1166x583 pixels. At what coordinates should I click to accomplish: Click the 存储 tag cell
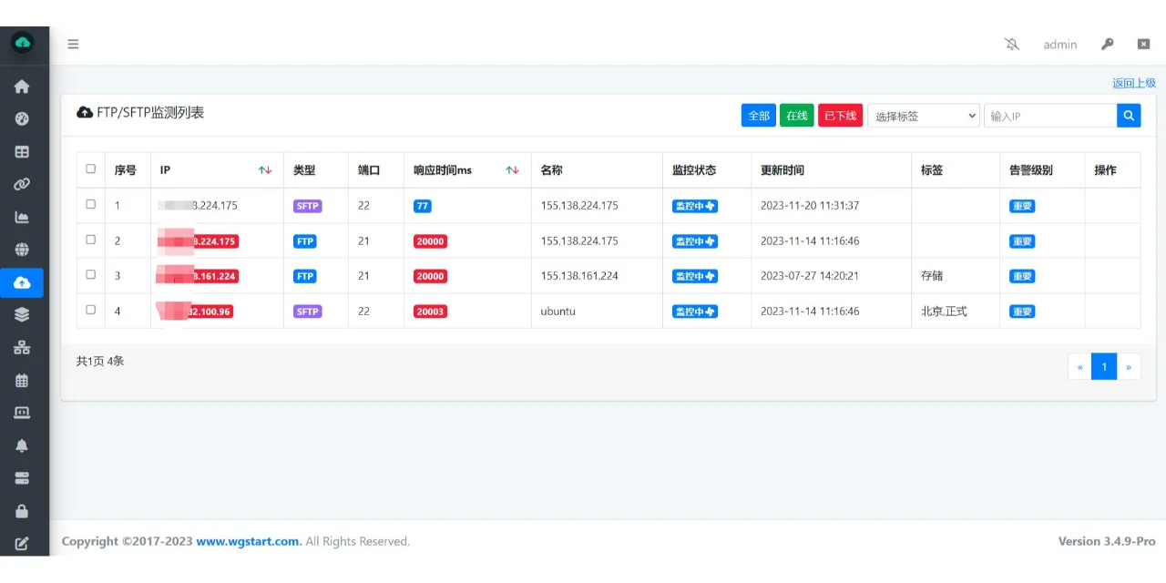(x=933, y=275)
